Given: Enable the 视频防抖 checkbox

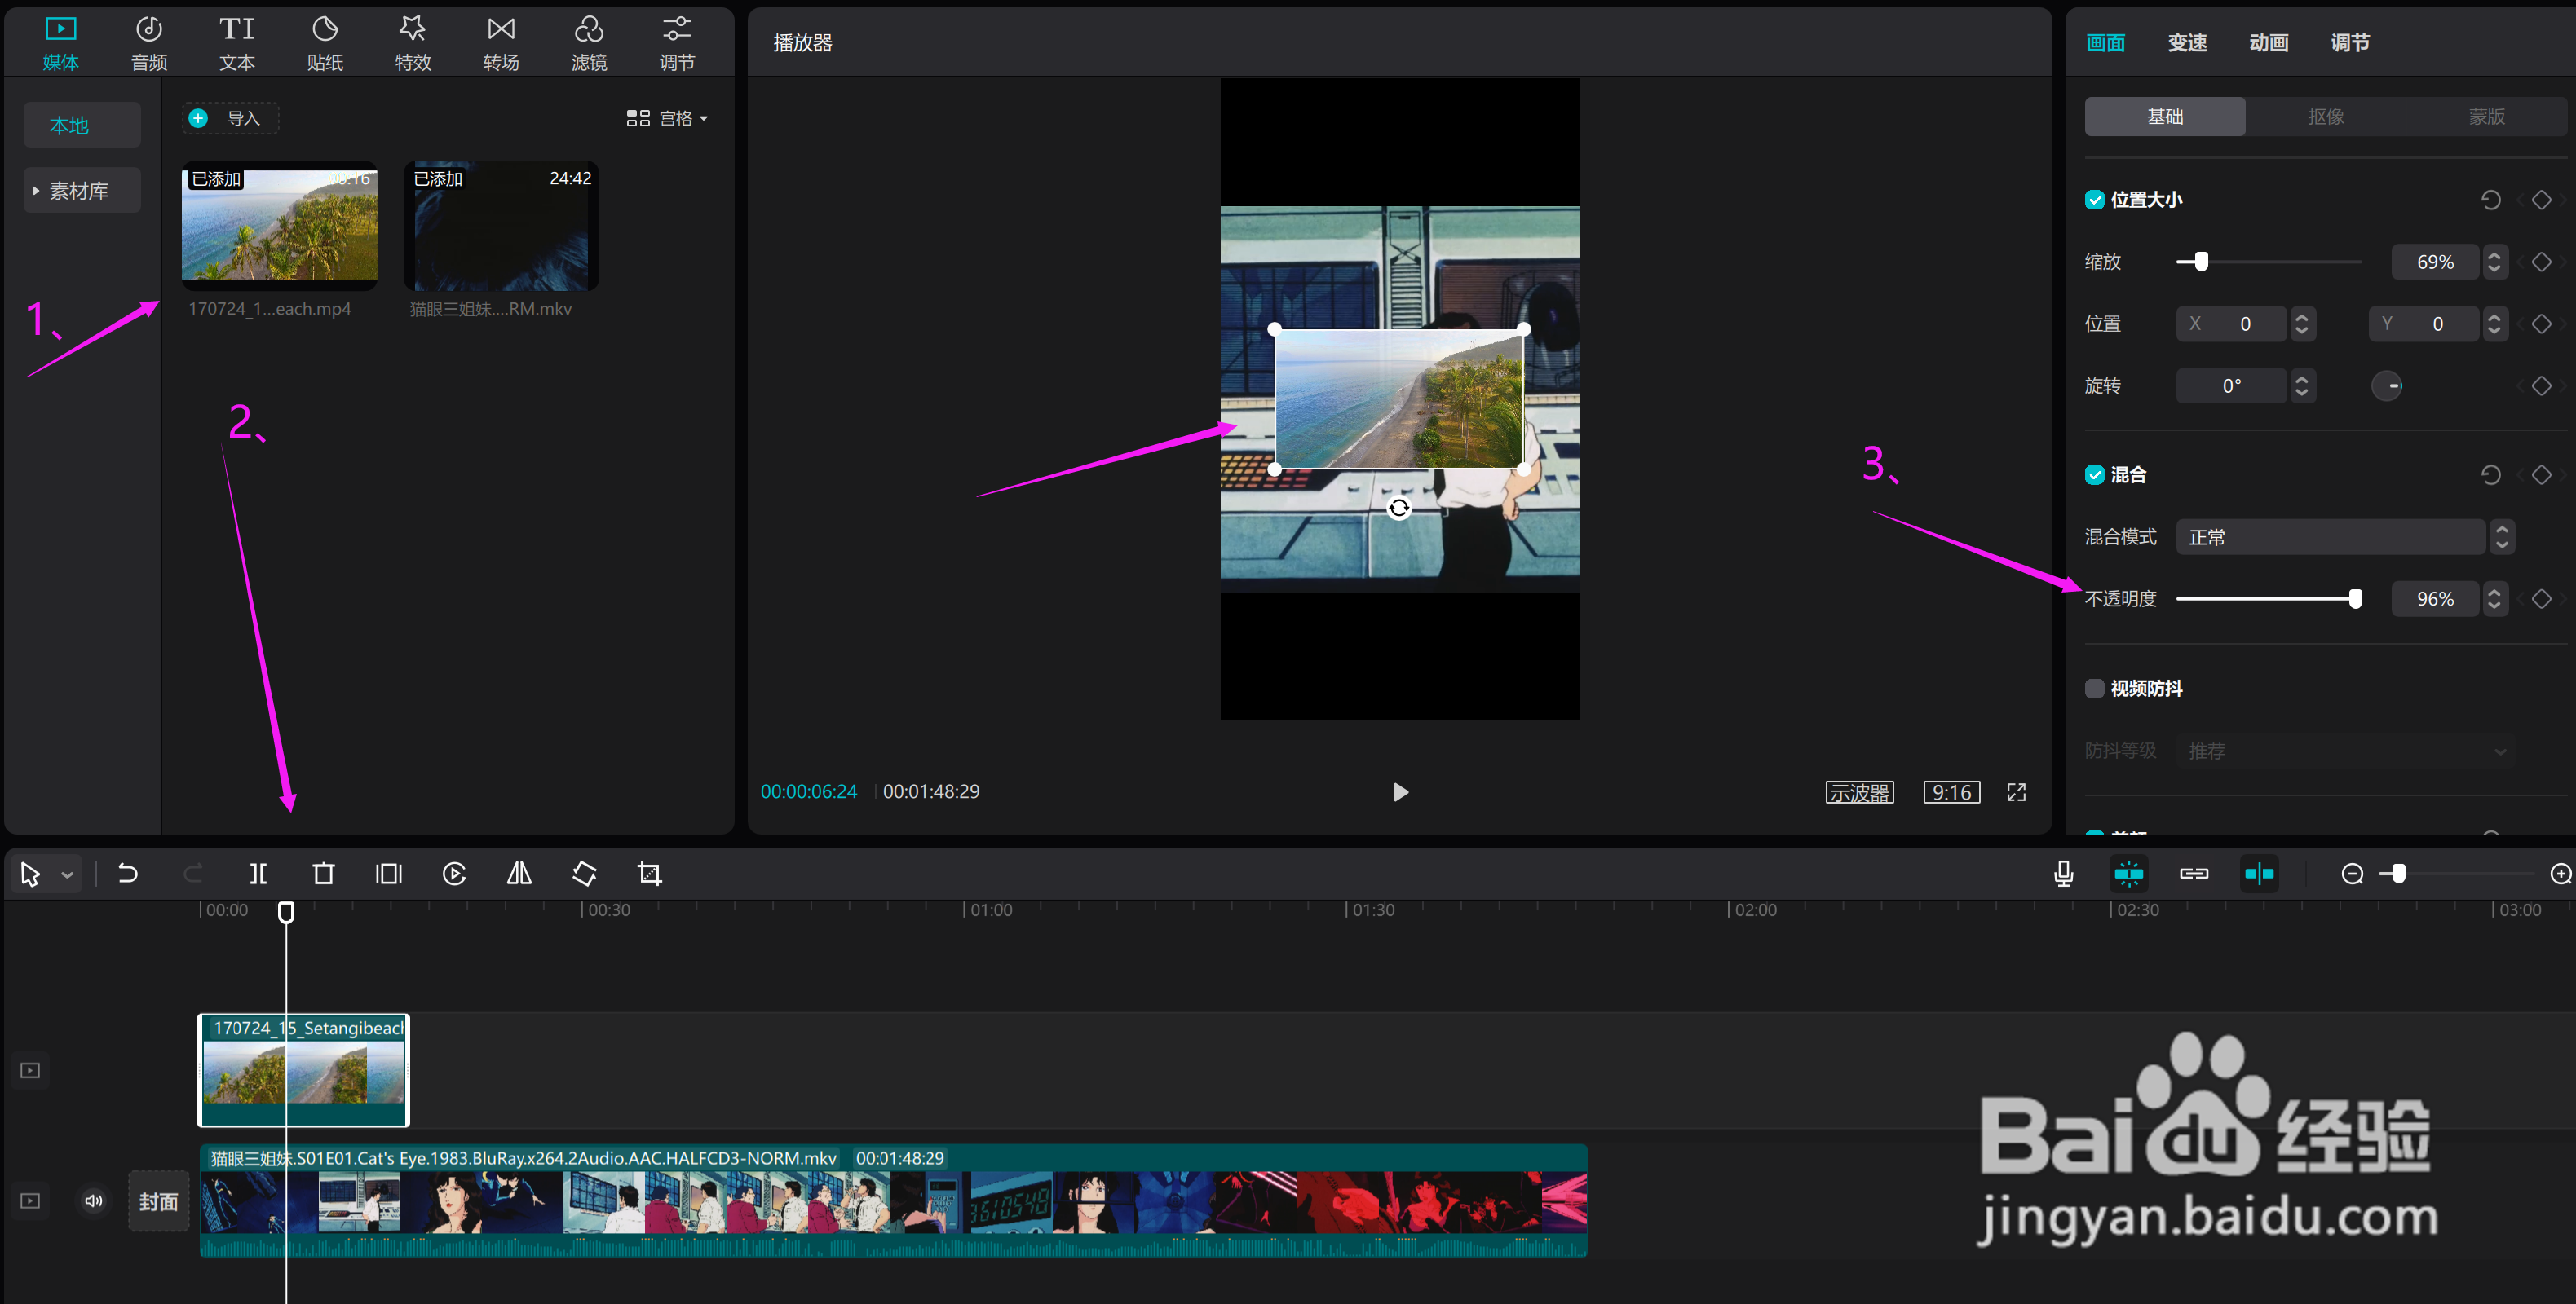Looking at the screenshot, I should click(2094, 689).
